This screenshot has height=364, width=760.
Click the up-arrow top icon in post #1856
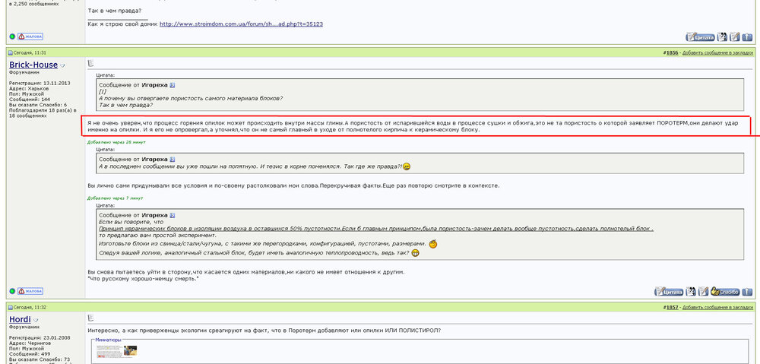[x=747, y=292]
